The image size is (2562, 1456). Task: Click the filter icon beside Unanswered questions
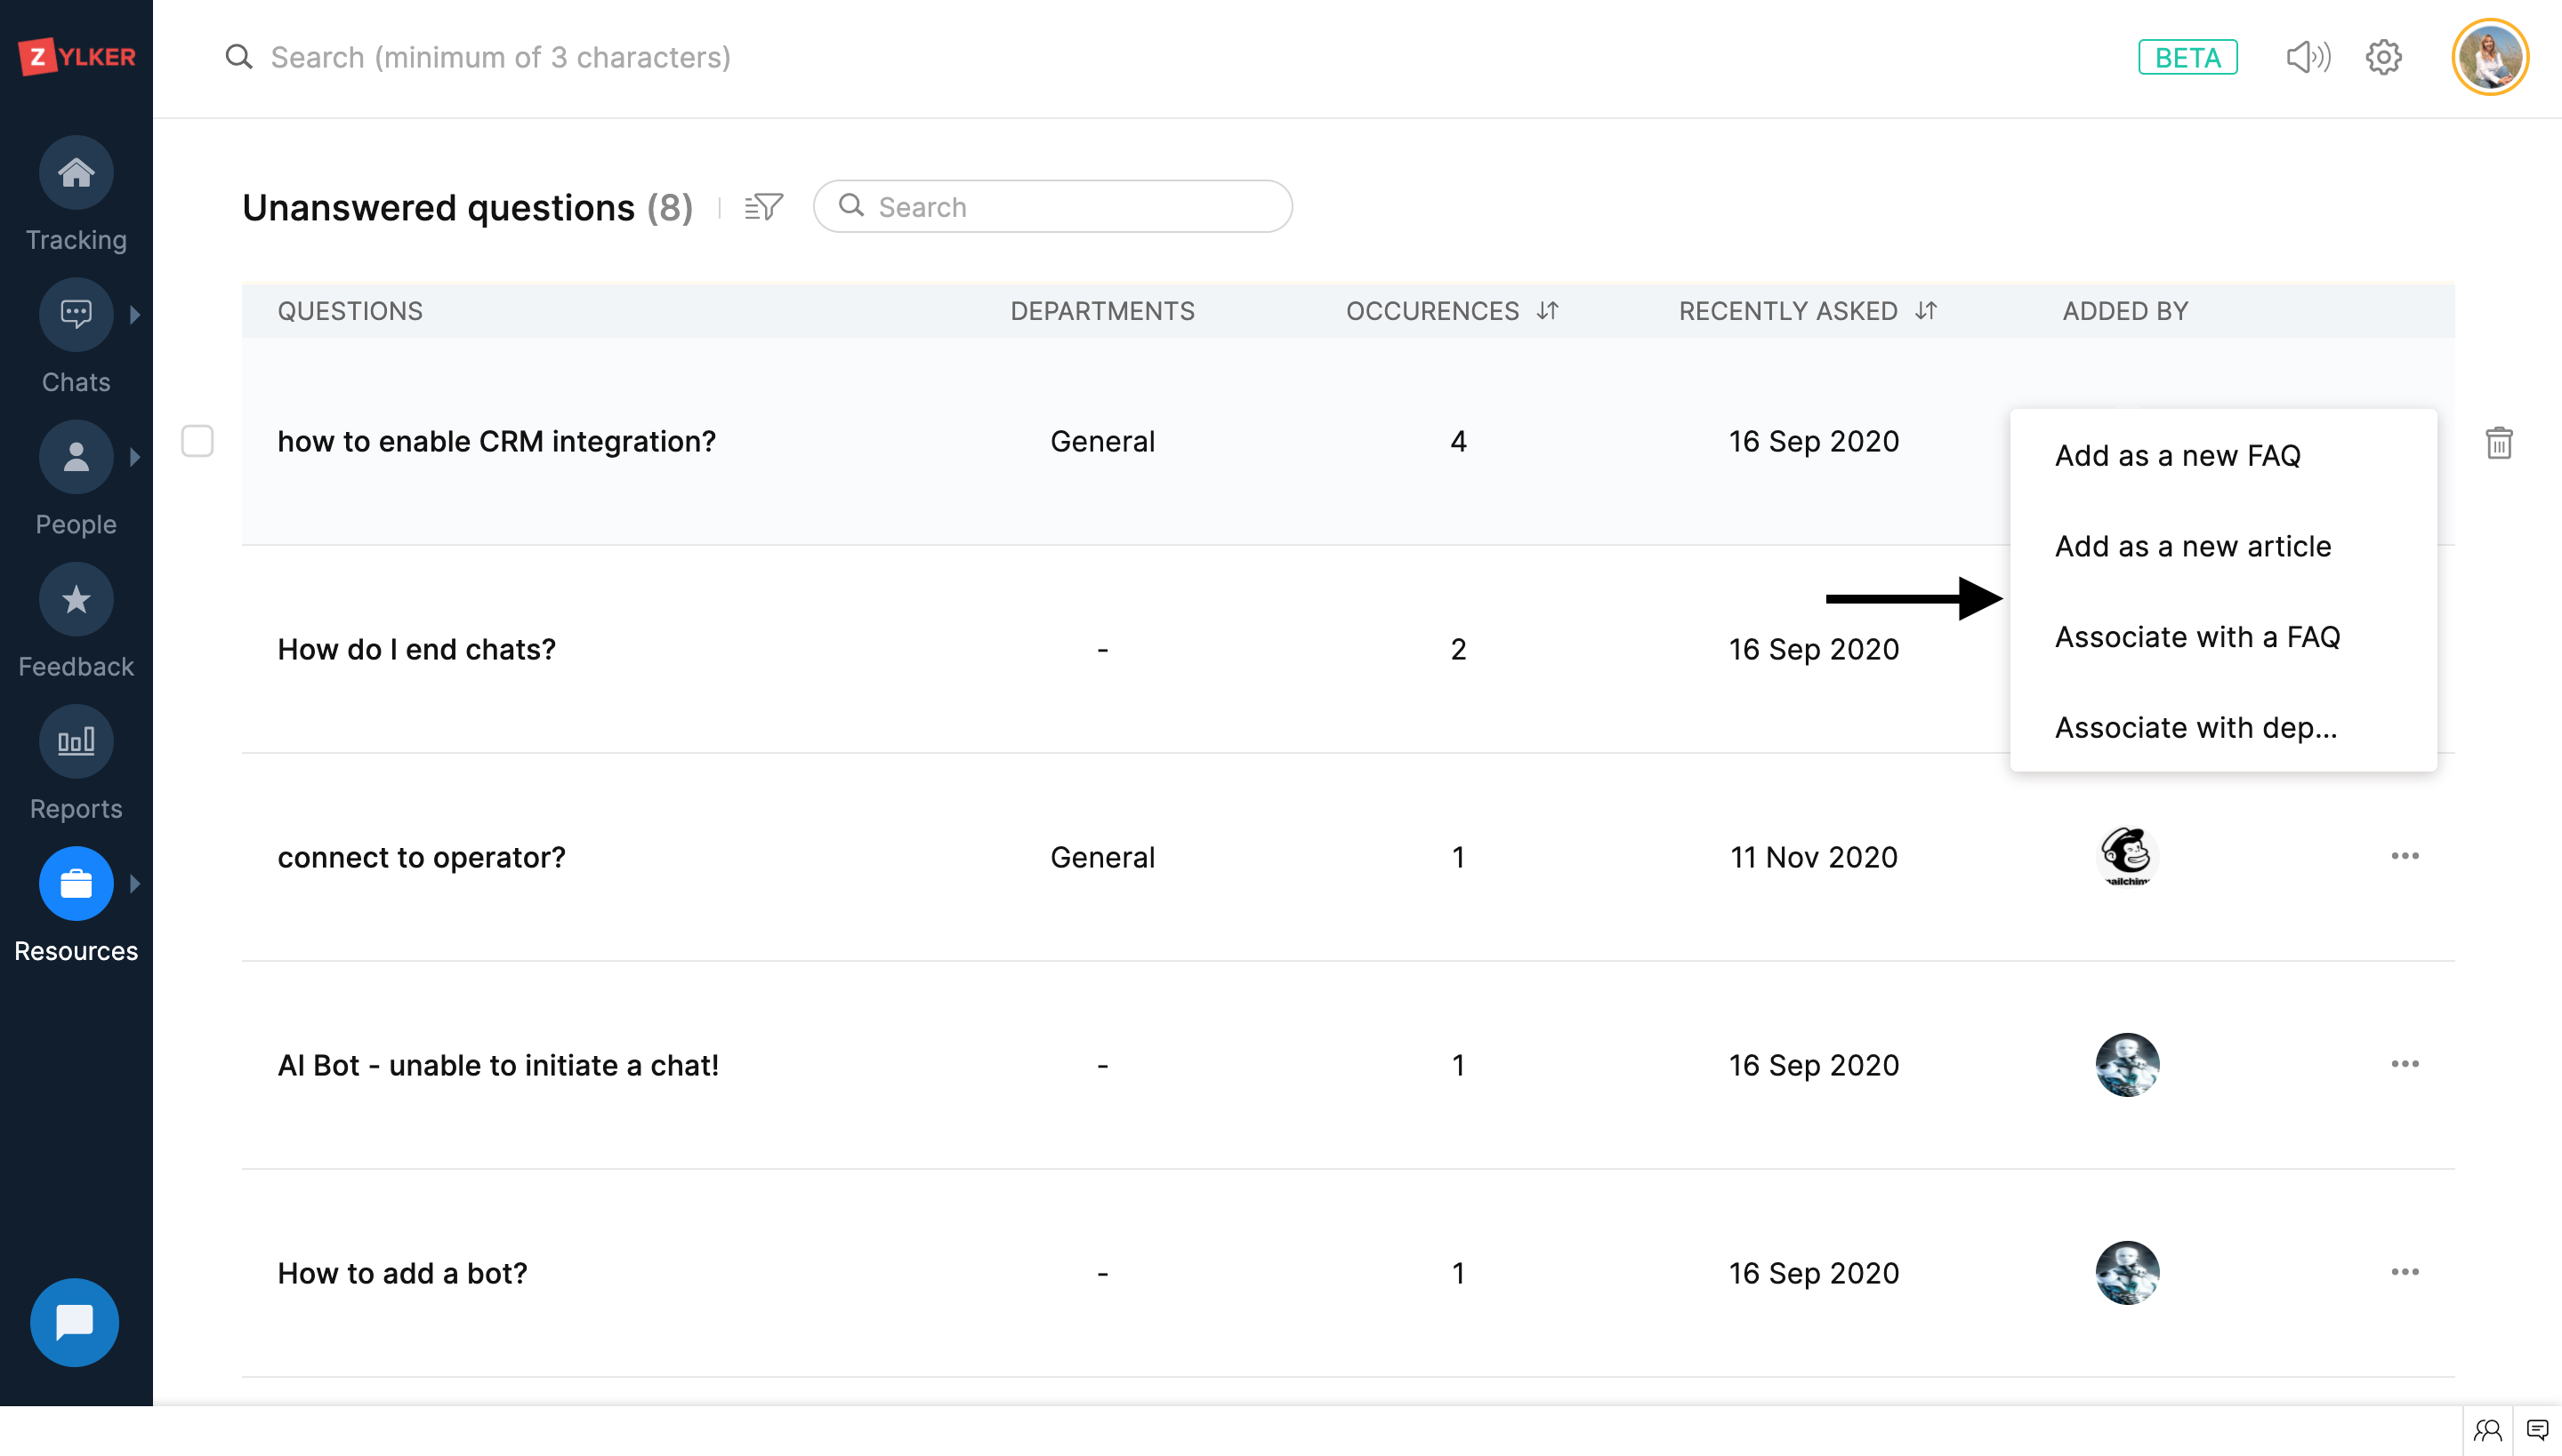(763, 207)
